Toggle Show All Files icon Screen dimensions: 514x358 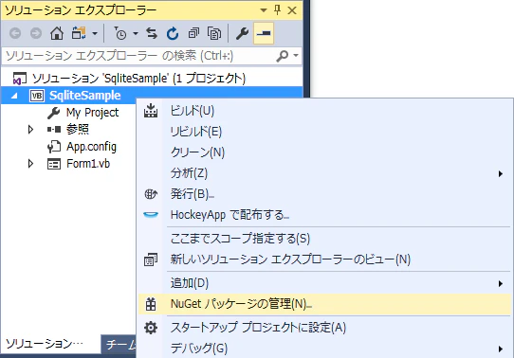coord(214,33)
